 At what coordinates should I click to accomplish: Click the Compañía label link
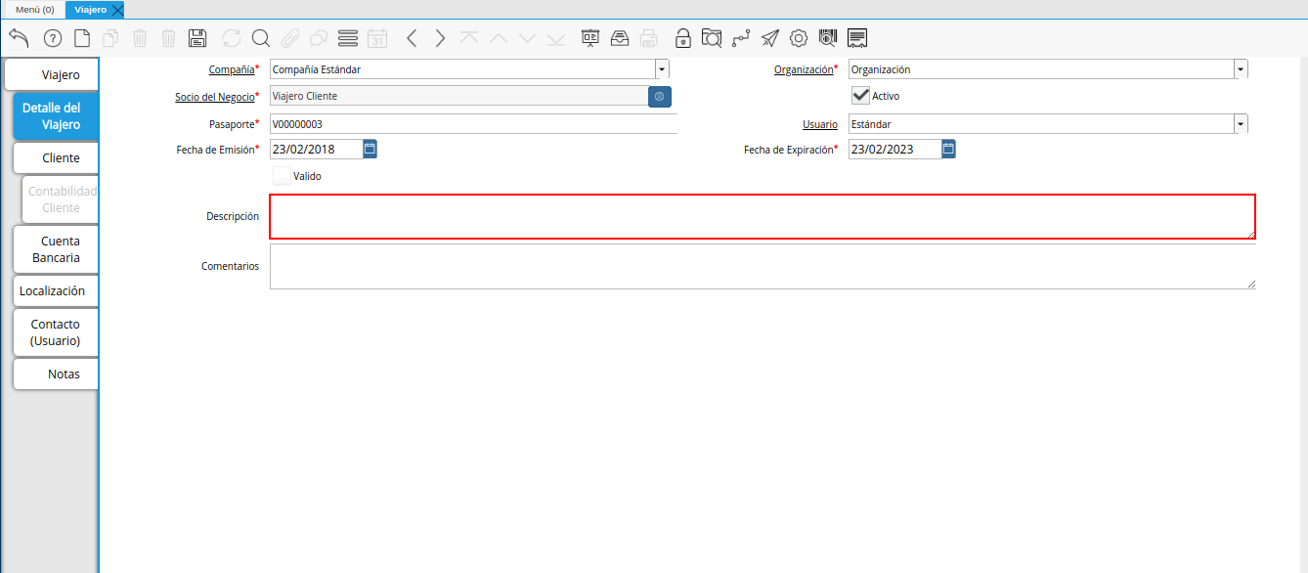click(231, 69)
